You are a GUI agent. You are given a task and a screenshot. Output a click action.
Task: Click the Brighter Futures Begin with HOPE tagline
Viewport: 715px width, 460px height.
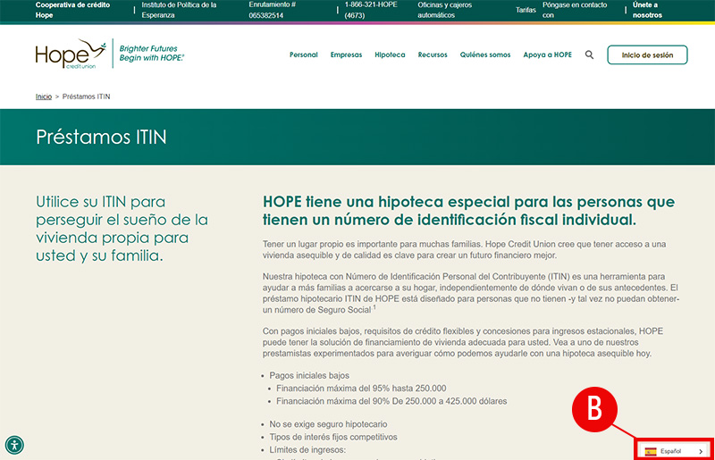[x=151, y=54]
